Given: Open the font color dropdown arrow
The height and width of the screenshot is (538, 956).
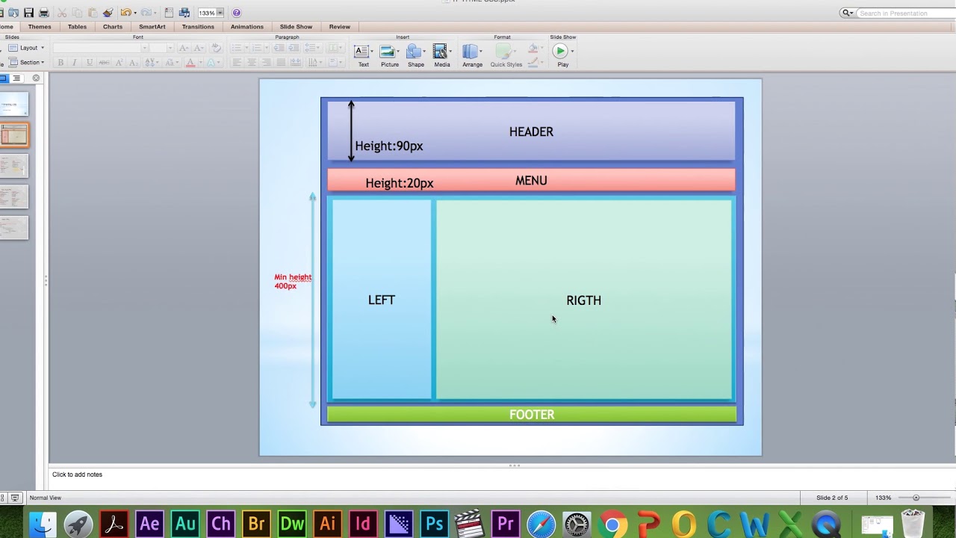Looking at the screenshot, I should [200, 62].
